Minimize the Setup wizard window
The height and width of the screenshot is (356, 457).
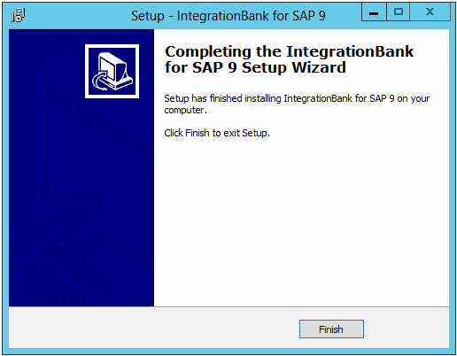point(374,12)
